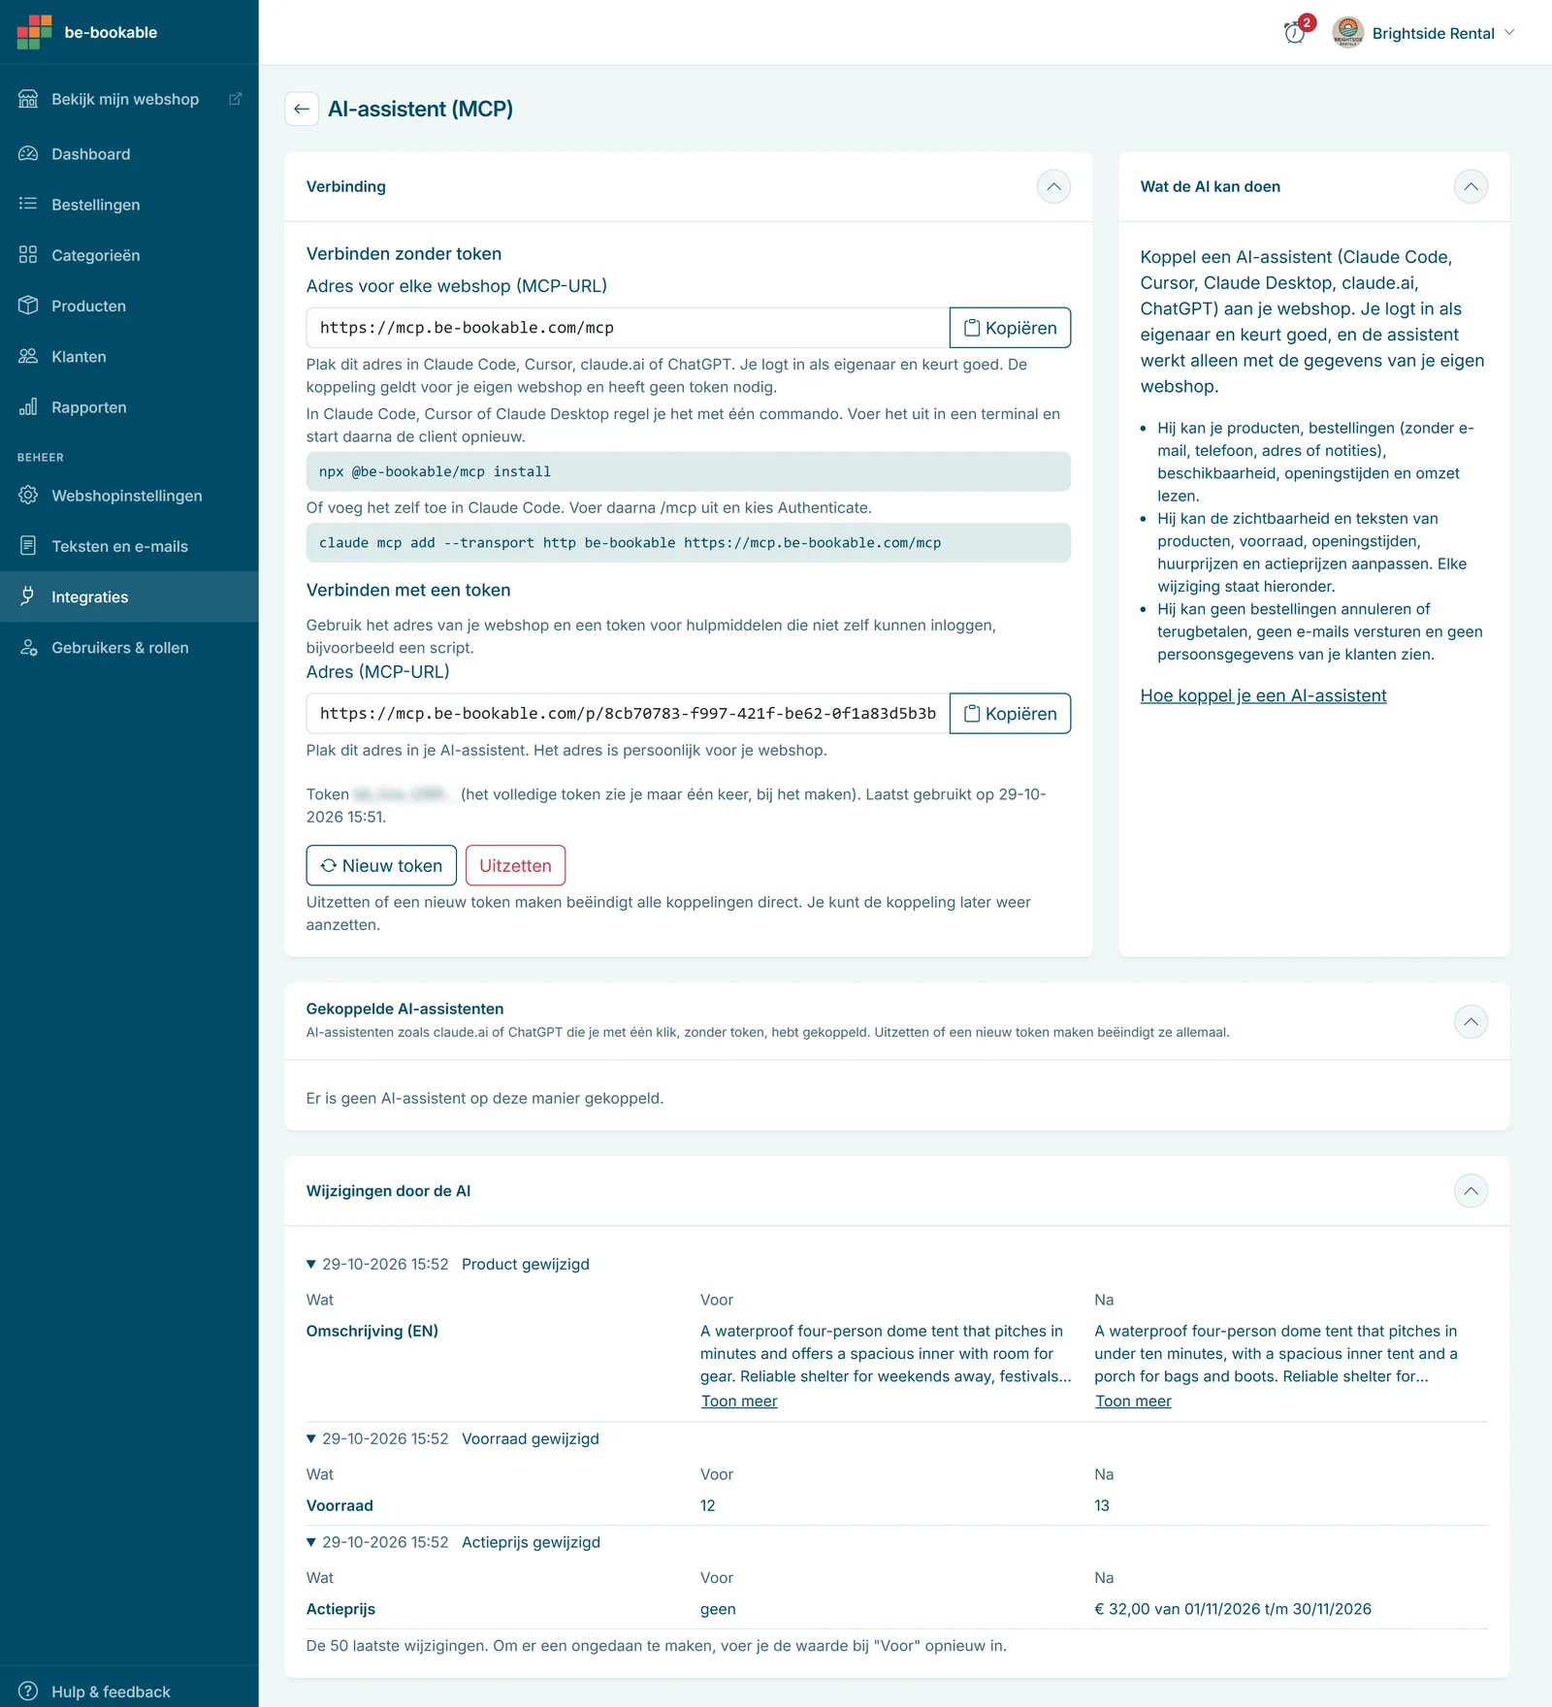Viewport: 1552px width, 1707px height.
Task: Copy the general MCP-URL address
Action: 1010,328
